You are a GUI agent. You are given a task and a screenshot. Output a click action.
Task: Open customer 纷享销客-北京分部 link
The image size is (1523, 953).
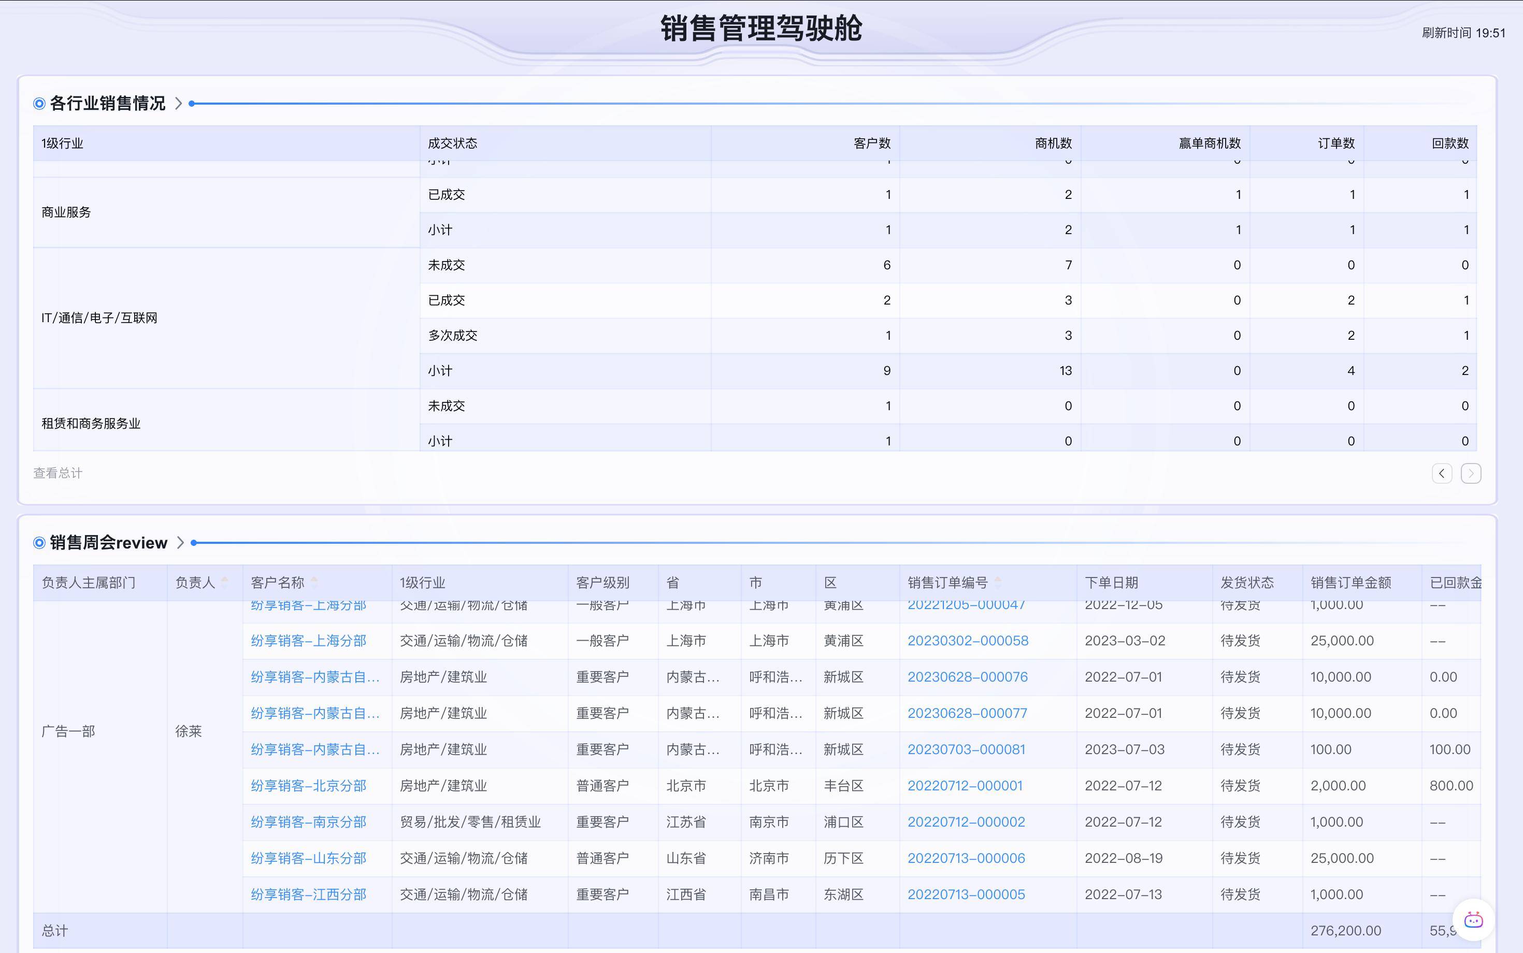[x=308, y=786]
